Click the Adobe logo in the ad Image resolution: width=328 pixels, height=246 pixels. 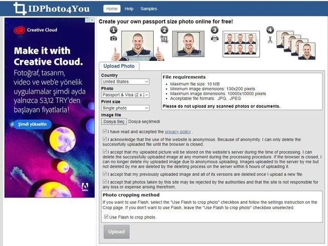[x=85, y=187]
